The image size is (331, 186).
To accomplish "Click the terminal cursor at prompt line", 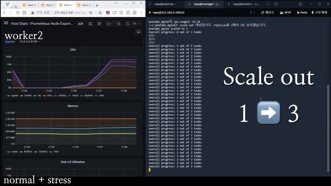I will (149, 170).
